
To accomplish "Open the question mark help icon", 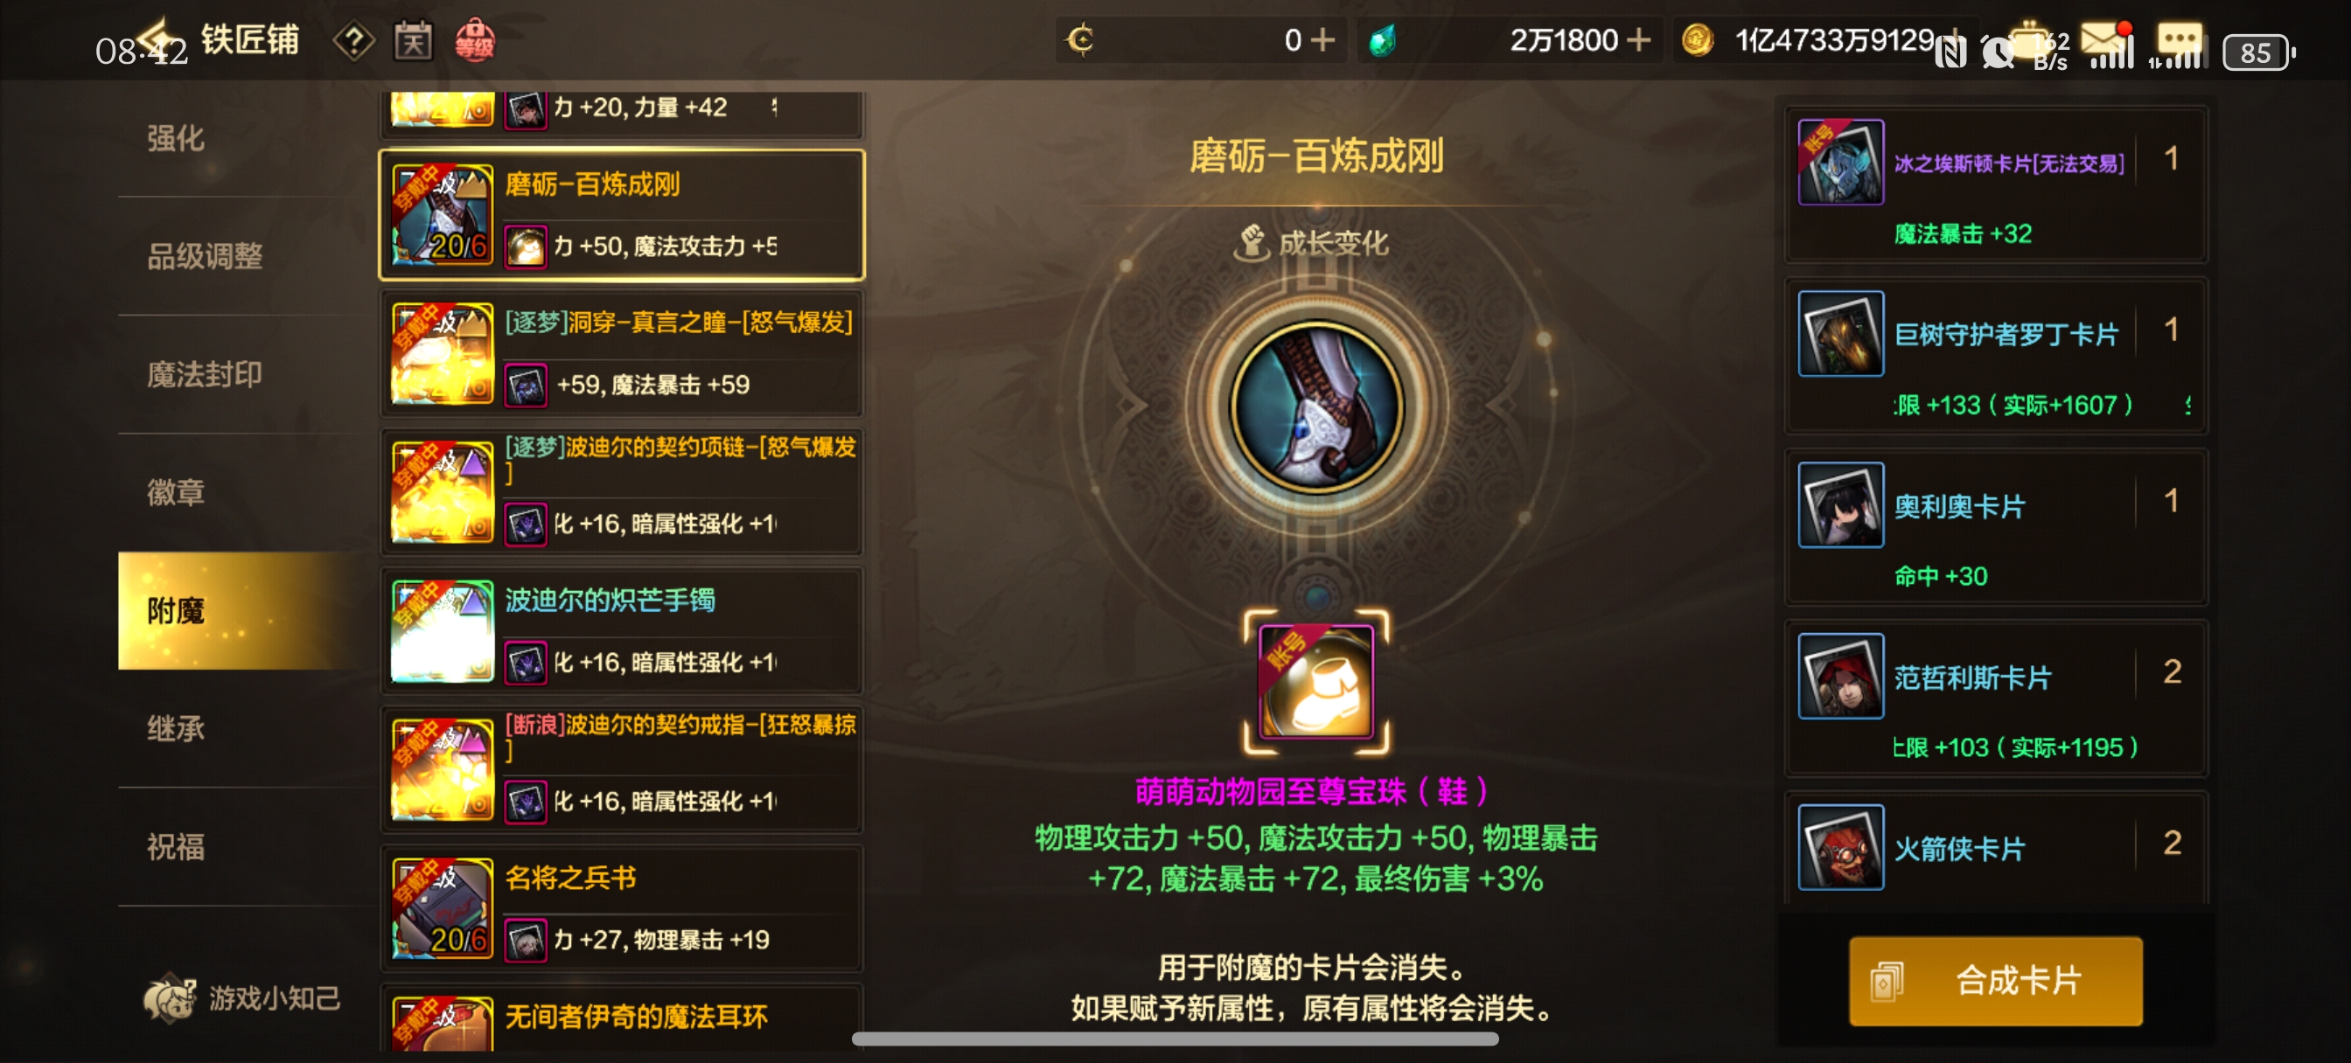I will (x=354, y=41).
